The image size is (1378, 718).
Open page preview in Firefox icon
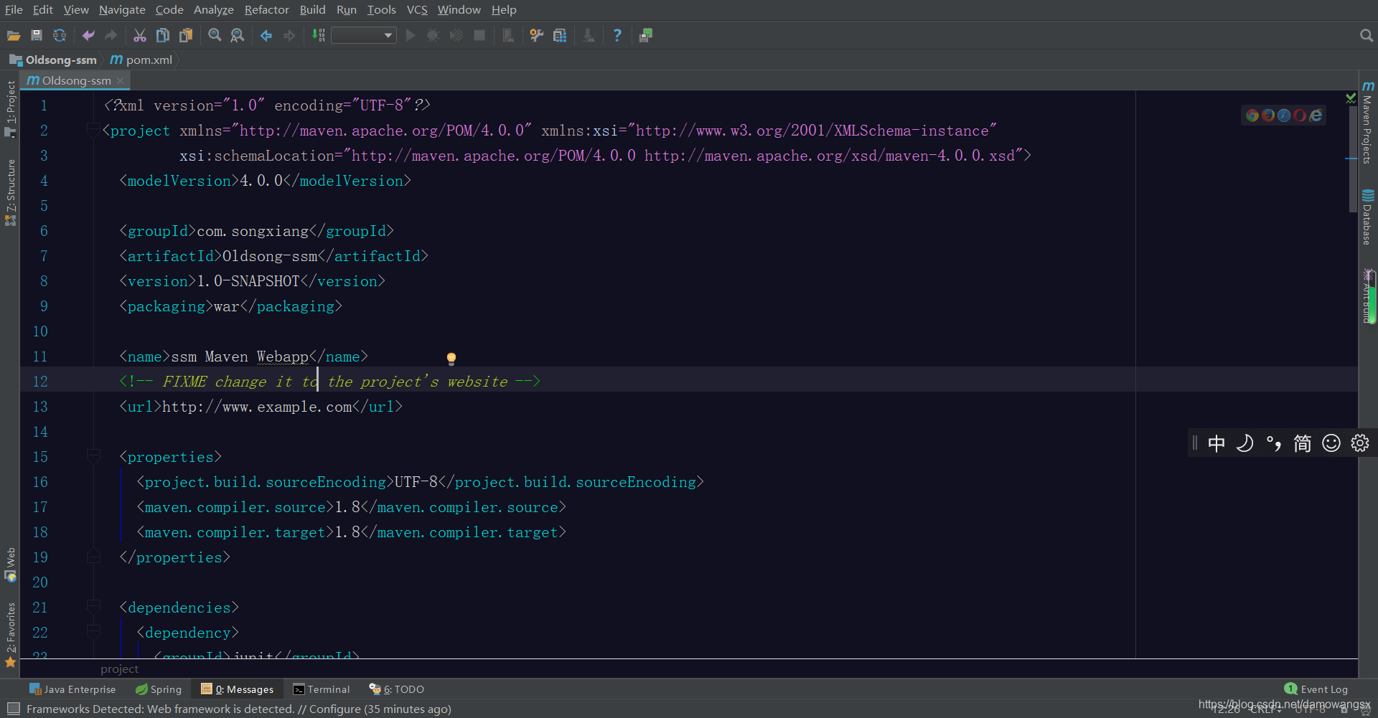1268,115
